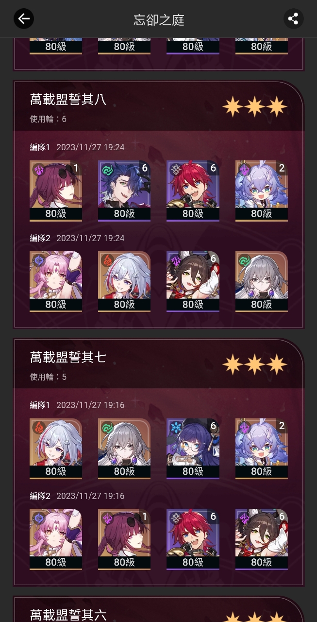Screen dimensions: 317x622
Task: Select Tingyun portrait in 其八 Team 2
Action: [193, 281]
